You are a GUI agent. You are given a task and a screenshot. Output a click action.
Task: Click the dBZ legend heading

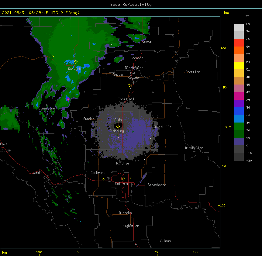(246, 16)
